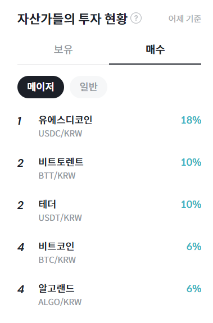This screenshot has height=323, width=213.
Task: Open the 테더 coin entry
Action: [x=110, y=211]
